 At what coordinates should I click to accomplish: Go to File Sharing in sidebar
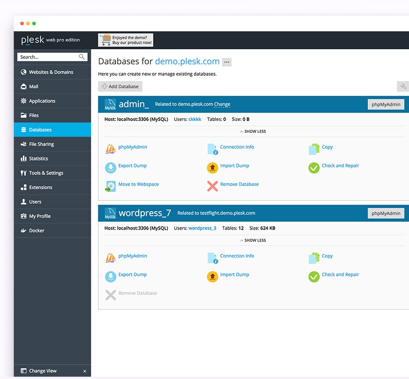(52, 144)
